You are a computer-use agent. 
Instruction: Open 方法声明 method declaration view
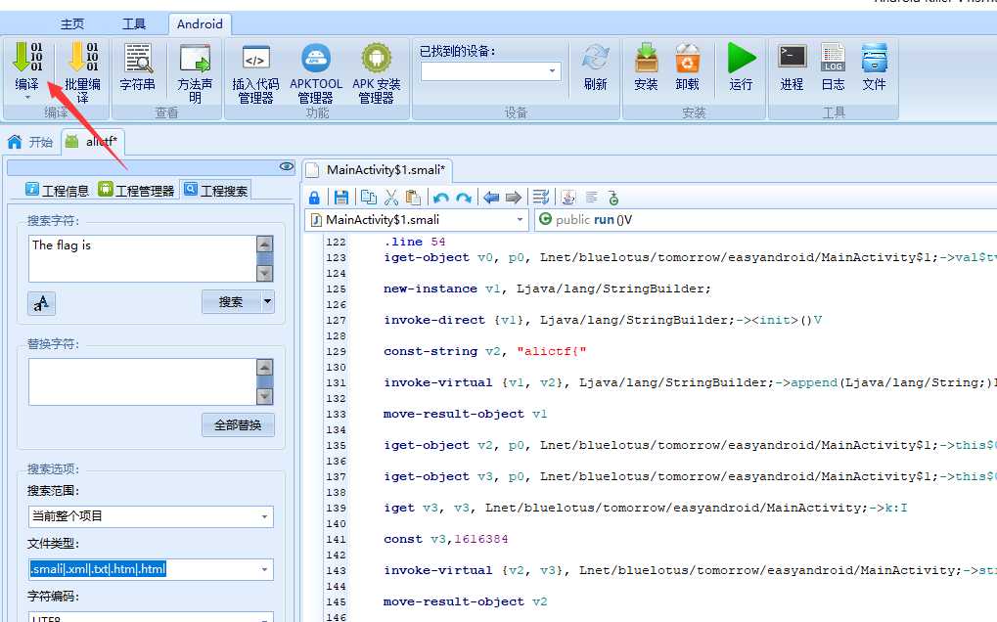(x=195, y=72)
